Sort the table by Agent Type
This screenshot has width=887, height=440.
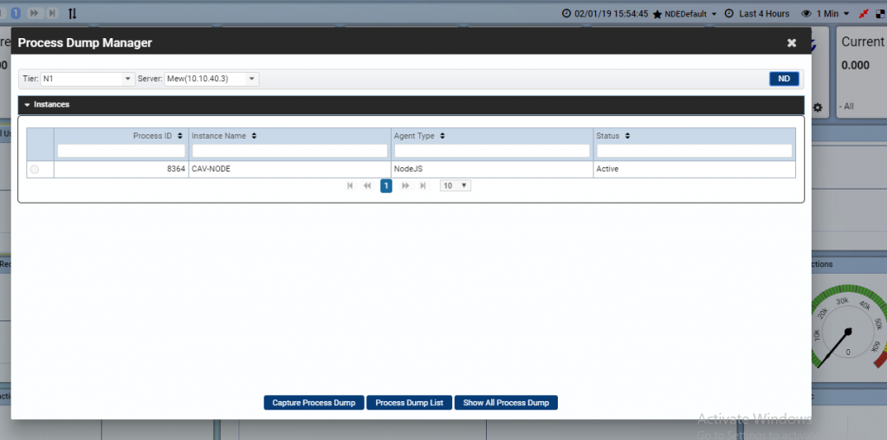tap(443, 136)
